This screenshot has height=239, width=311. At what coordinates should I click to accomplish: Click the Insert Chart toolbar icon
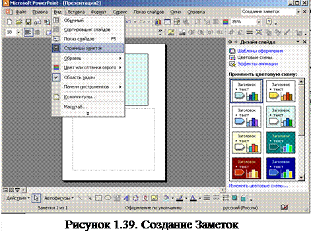pos(158,22)
